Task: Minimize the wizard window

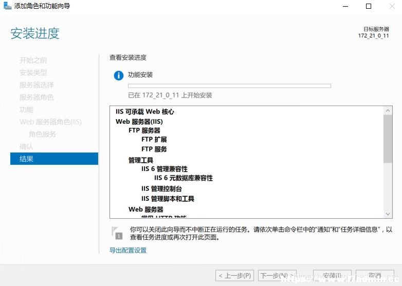Action: [345, 6]
